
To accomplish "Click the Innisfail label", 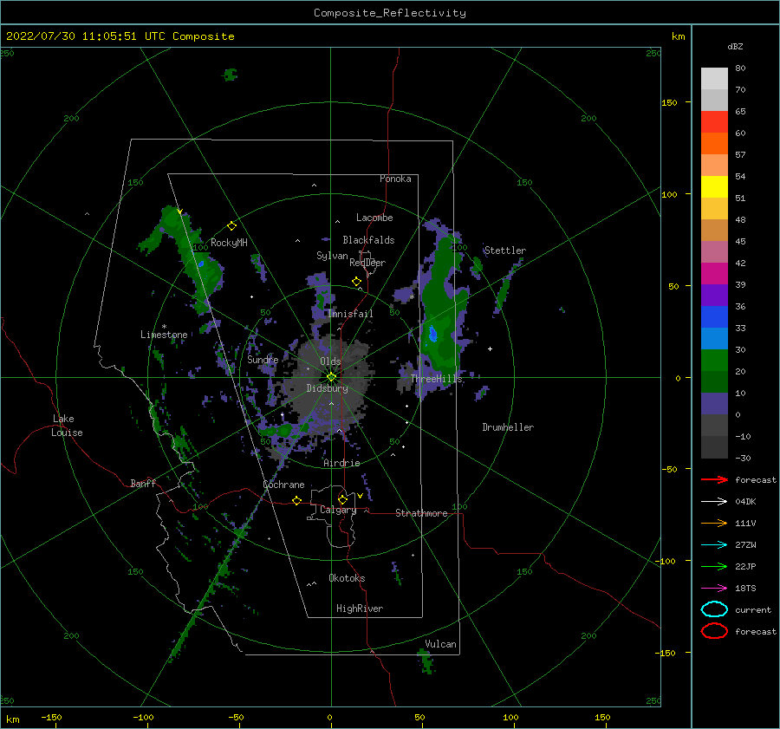I will point(350,314).
